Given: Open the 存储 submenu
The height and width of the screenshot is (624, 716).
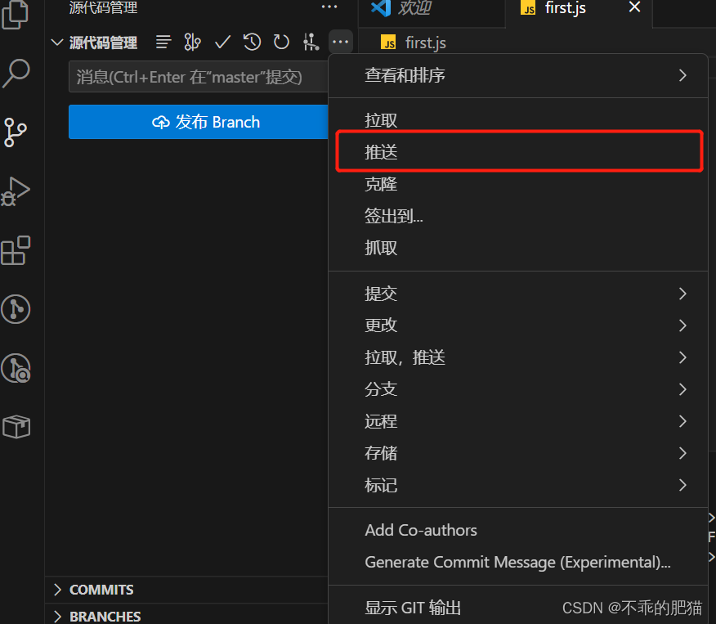Looking at the screenshot, I should pos(518,453).
